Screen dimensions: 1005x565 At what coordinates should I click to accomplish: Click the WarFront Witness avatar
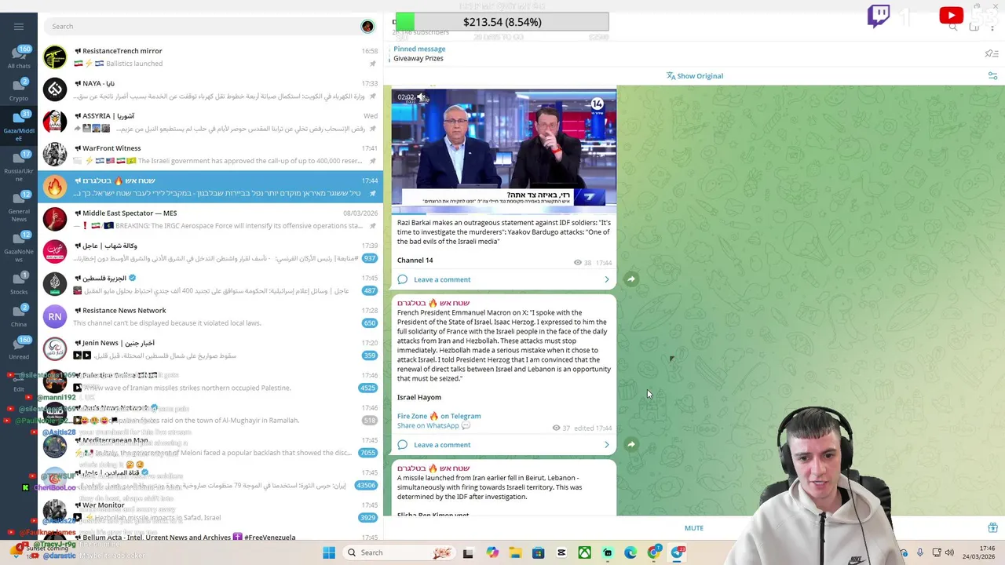[55, 155]
